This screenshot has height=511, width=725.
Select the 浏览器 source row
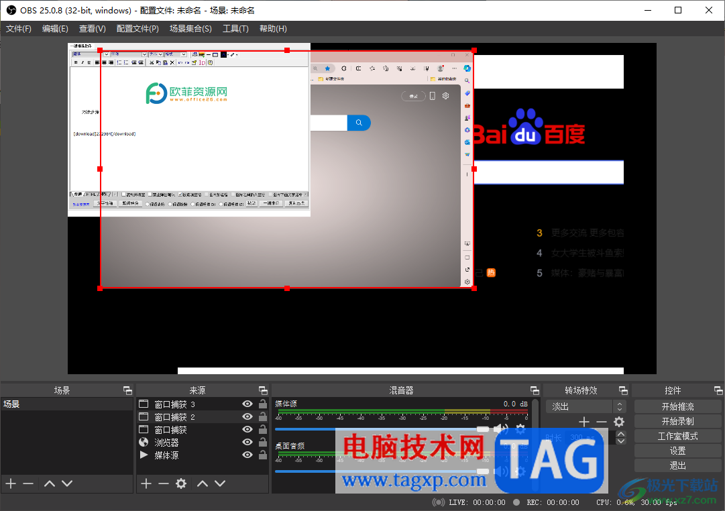[202, 442]
